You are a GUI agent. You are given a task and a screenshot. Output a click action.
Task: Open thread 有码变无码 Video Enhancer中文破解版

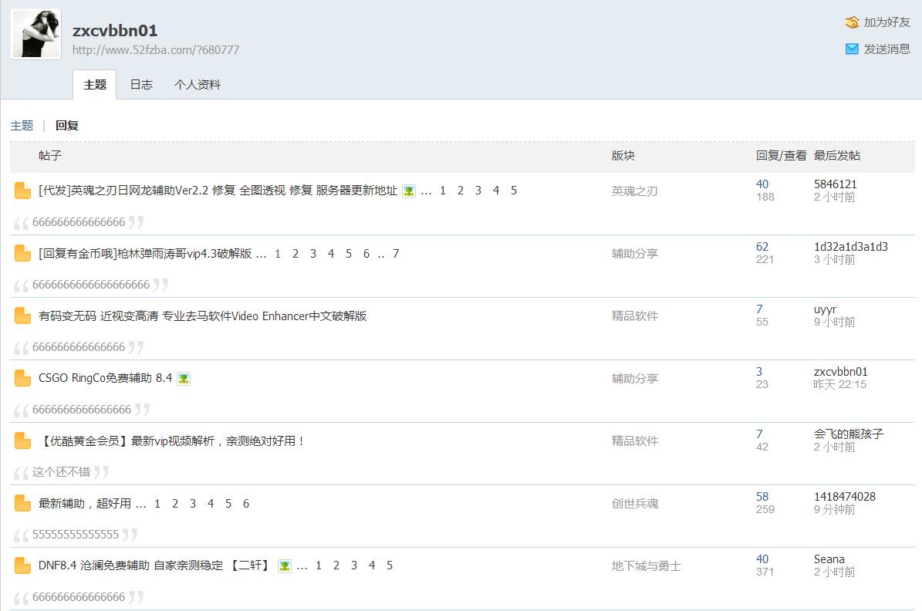click(x=202, y=316)
